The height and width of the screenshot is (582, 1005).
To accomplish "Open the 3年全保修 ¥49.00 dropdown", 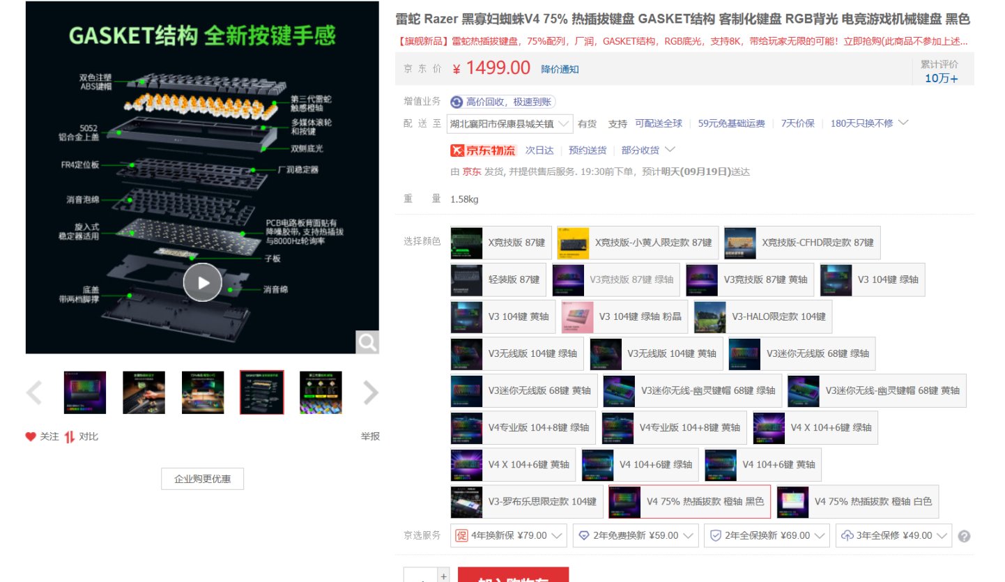I will tap(893, 536).
